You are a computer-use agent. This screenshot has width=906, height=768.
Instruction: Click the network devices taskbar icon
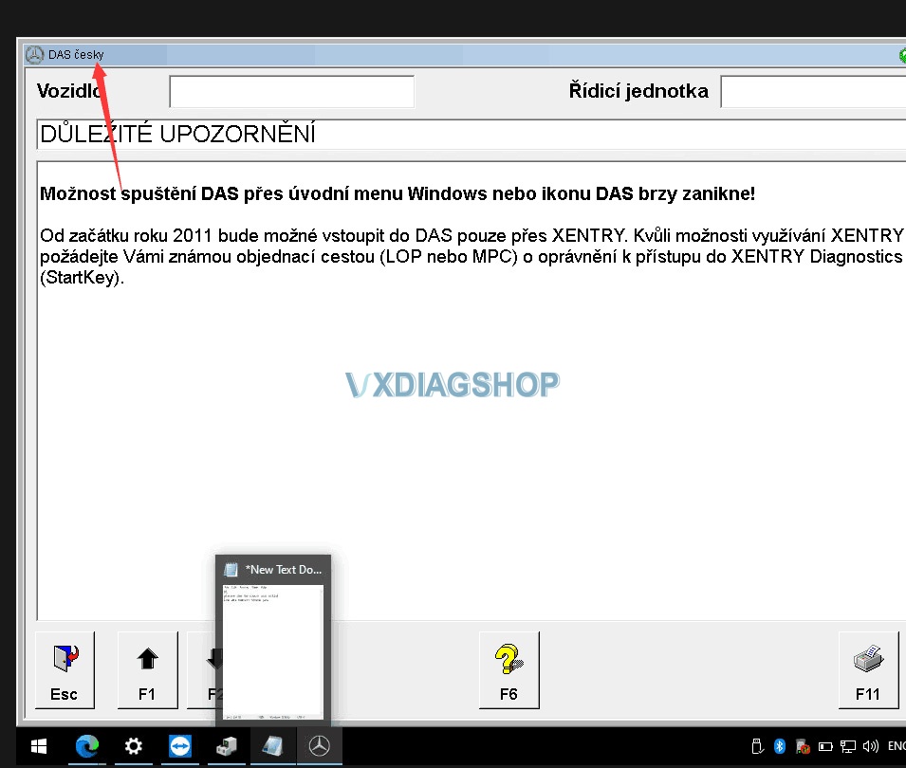click(227, 746)
